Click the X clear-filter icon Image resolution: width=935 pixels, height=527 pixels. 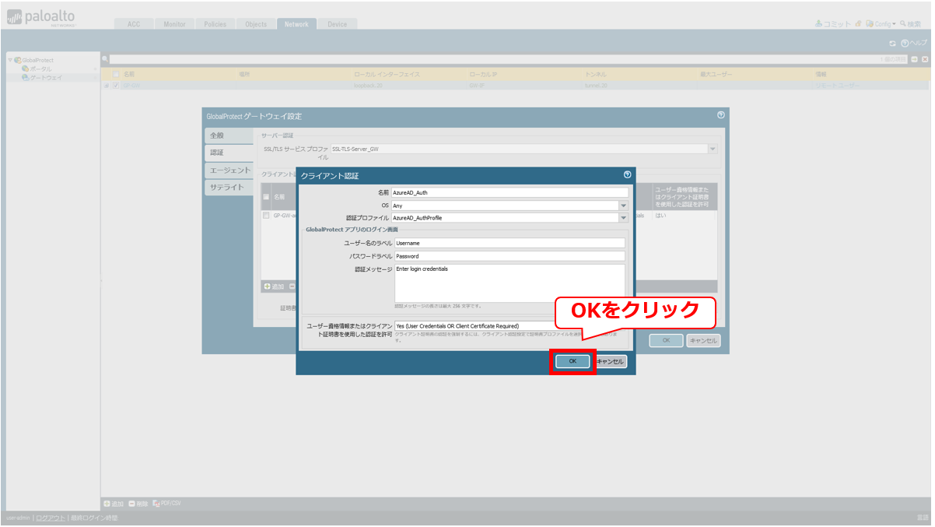925,59
